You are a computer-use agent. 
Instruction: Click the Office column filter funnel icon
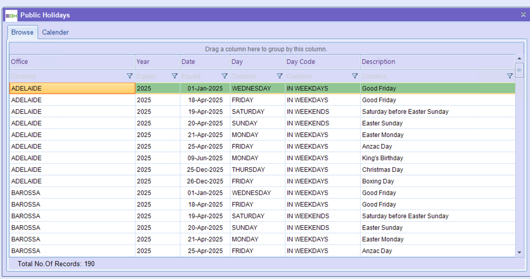(x=130, y=76)
